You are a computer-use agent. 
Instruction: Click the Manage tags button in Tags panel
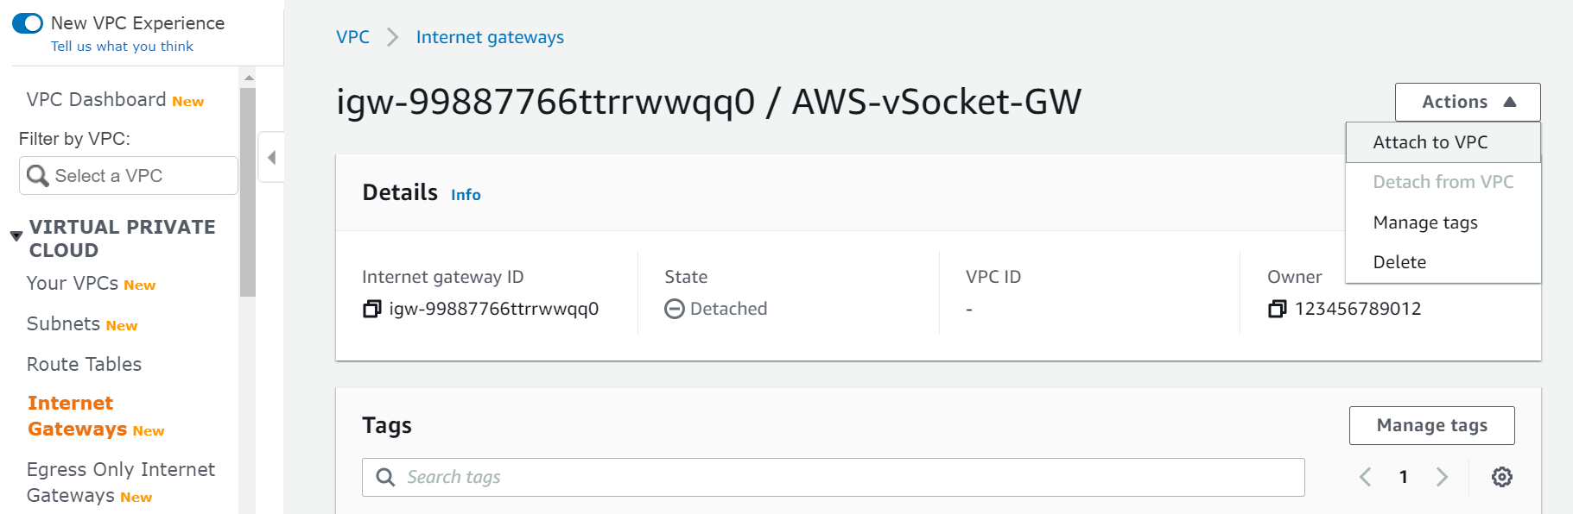pyautogui.click(x=1431, y=425)
